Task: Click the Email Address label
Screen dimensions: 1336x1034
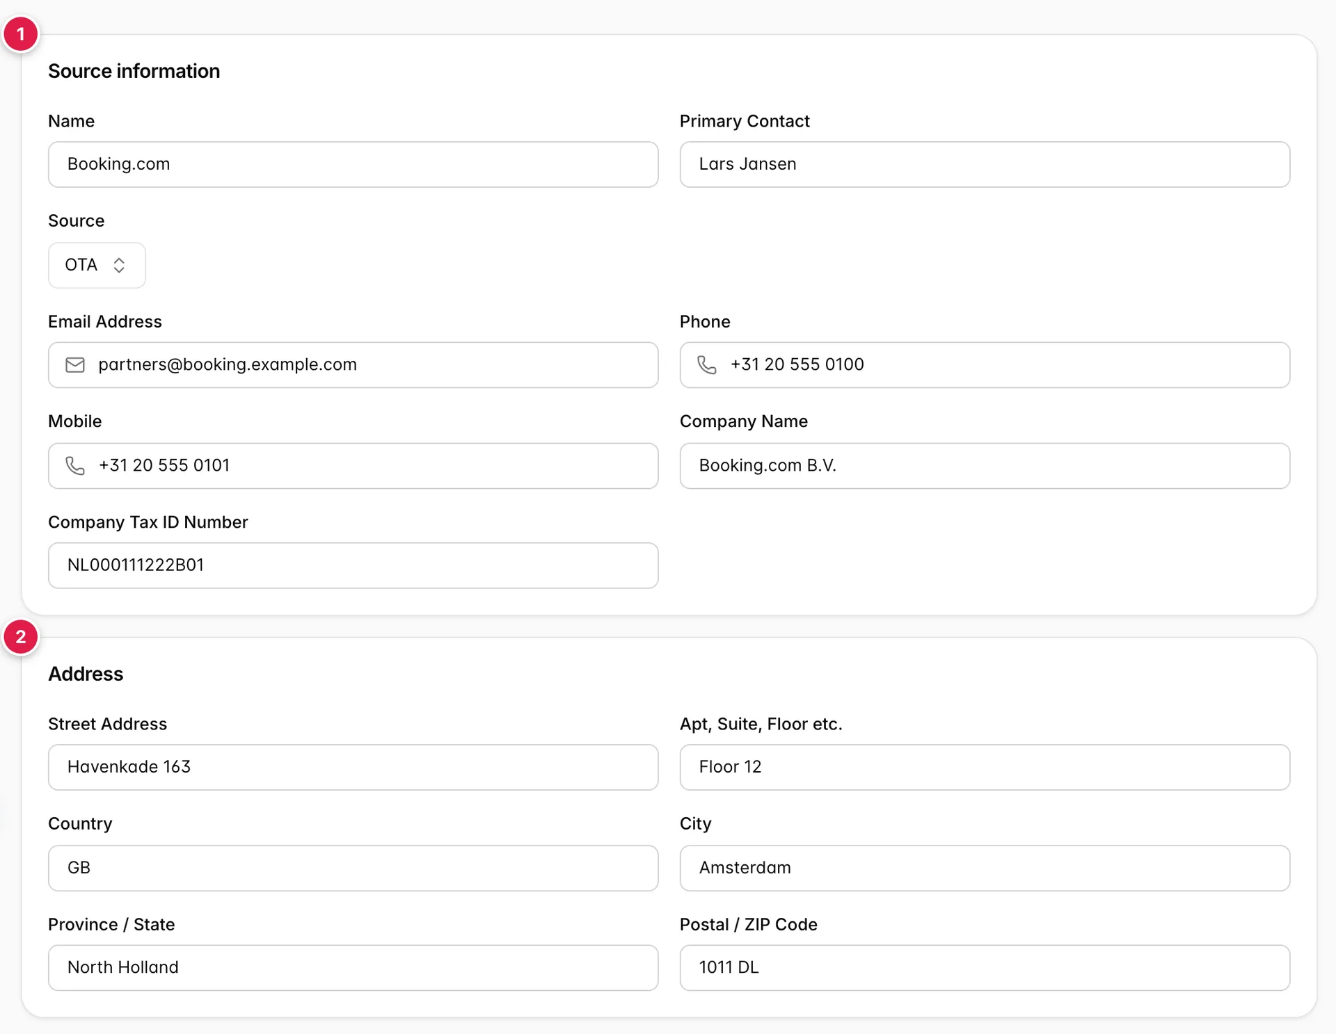Action: click(x=105, y=321)
